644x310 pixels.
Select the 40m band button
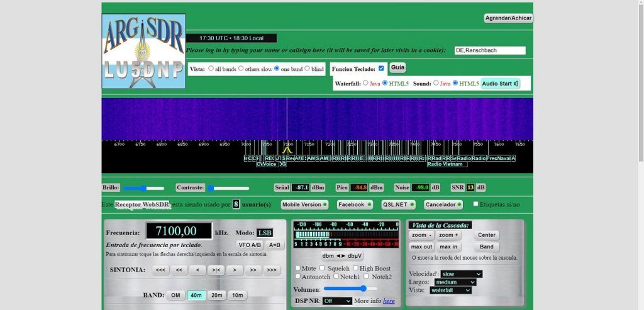point(196,295)
